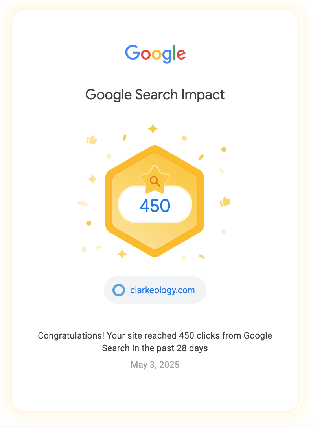Click the sparkle star left of the badge
This screenshot has height=428, width=313.
[93, 179]
